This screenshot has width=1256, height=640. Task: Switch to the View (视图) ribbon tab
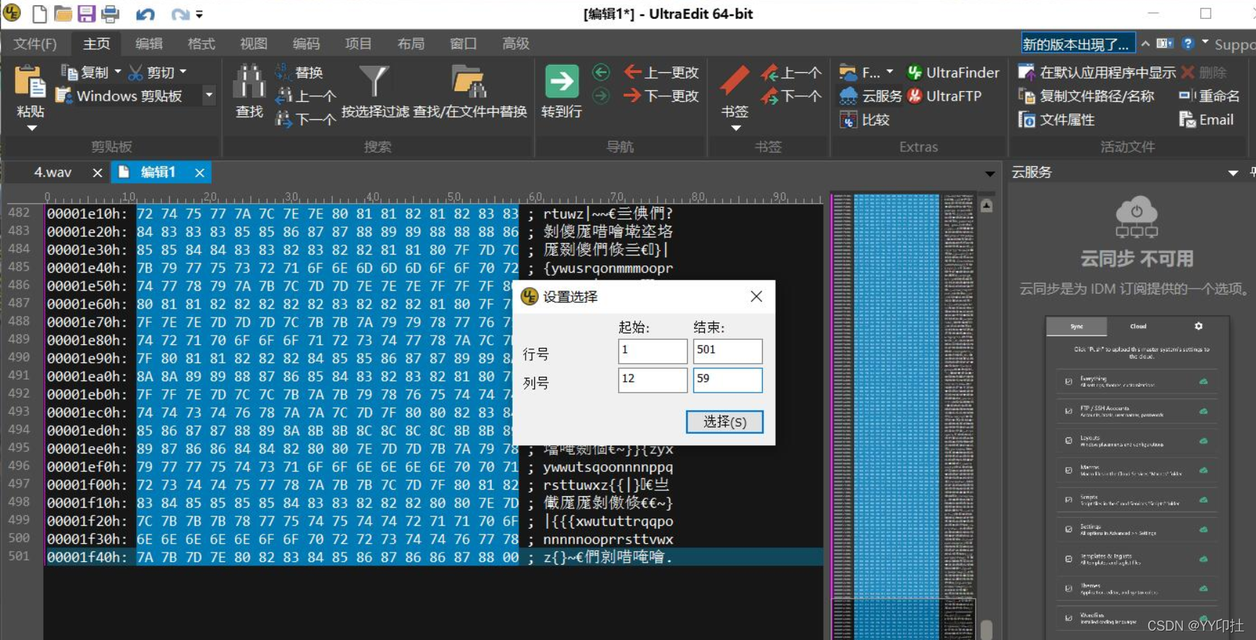254,43
